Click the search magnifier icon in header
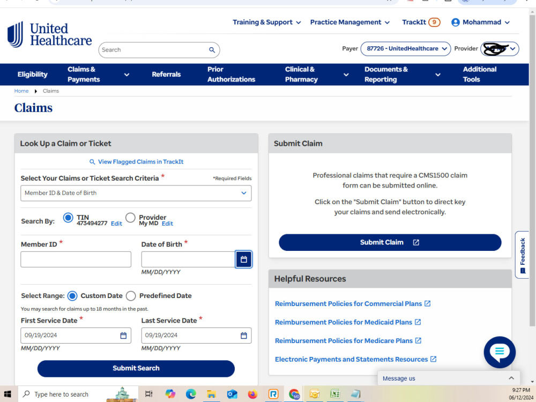This screenshot has height=402, width=536. (x=212, y=50)
